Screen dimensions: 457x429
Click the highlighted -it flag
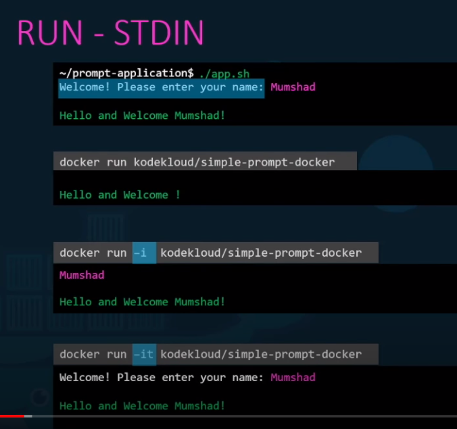coord(144,355)
